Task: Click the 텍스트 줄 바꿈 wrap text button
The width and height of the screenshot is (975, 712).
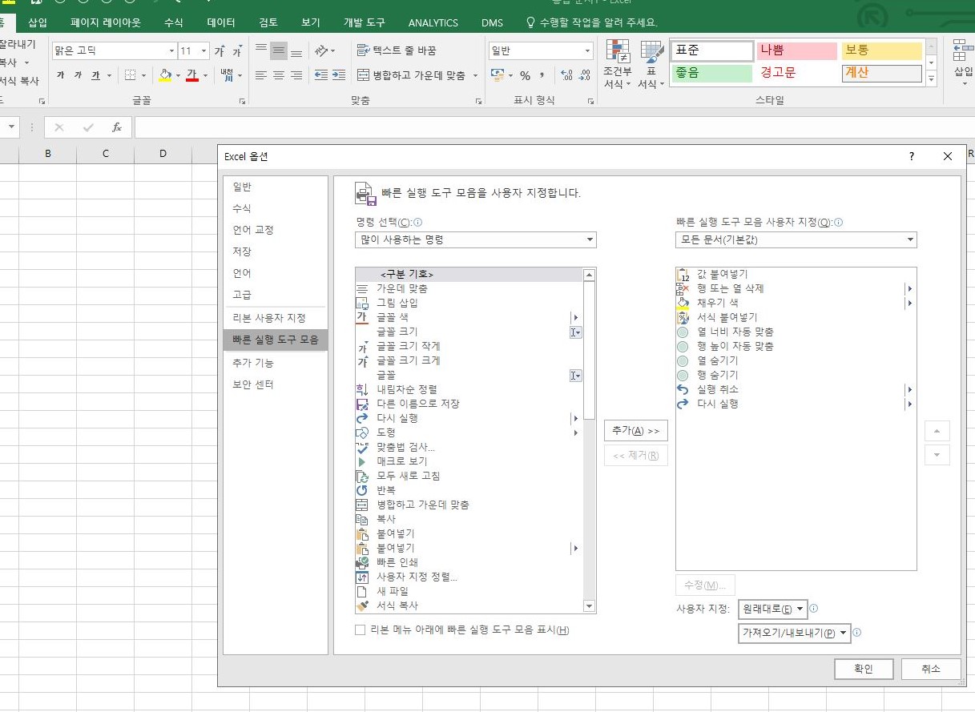Action: coord(397,50)
